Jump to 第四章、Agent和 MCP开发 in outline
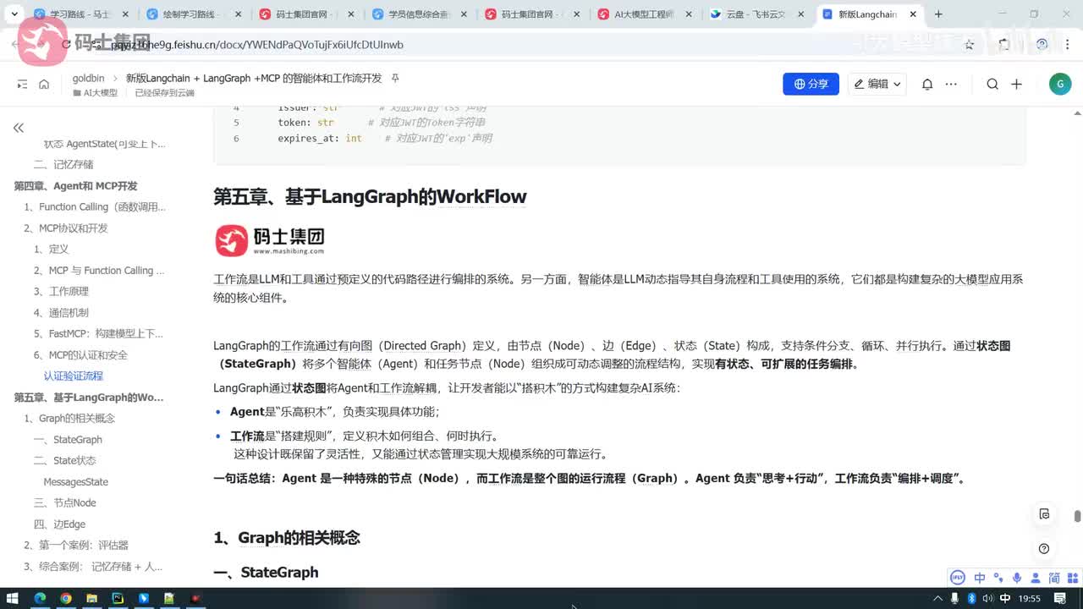The image size is (1083, 609). (75, 186)
